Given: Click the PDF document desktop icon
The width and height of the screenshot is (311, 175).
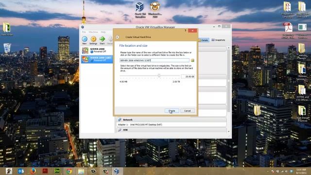Looking at the screenshot, I should click(288, 30).
